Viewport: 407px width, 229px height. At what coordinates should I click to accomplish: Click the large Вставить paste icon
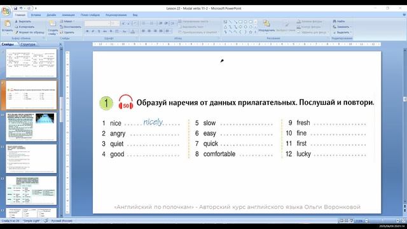tap(7, 24)
